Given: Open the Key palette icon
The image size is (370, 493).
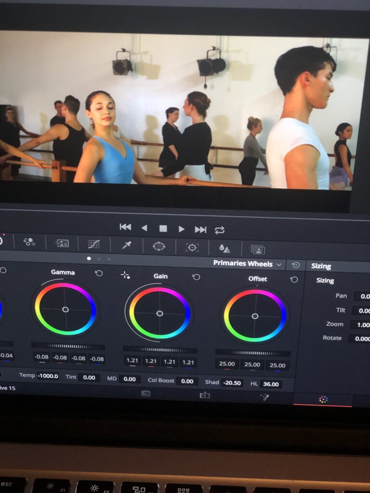Looking at the screenshot, I should coord(258,249).
